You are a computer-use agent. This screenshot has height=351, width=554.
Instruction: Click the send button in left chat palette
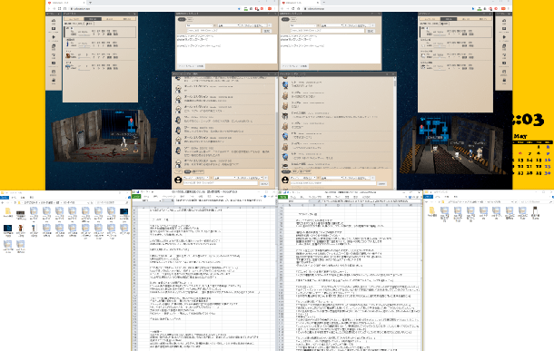coord(267,31)
